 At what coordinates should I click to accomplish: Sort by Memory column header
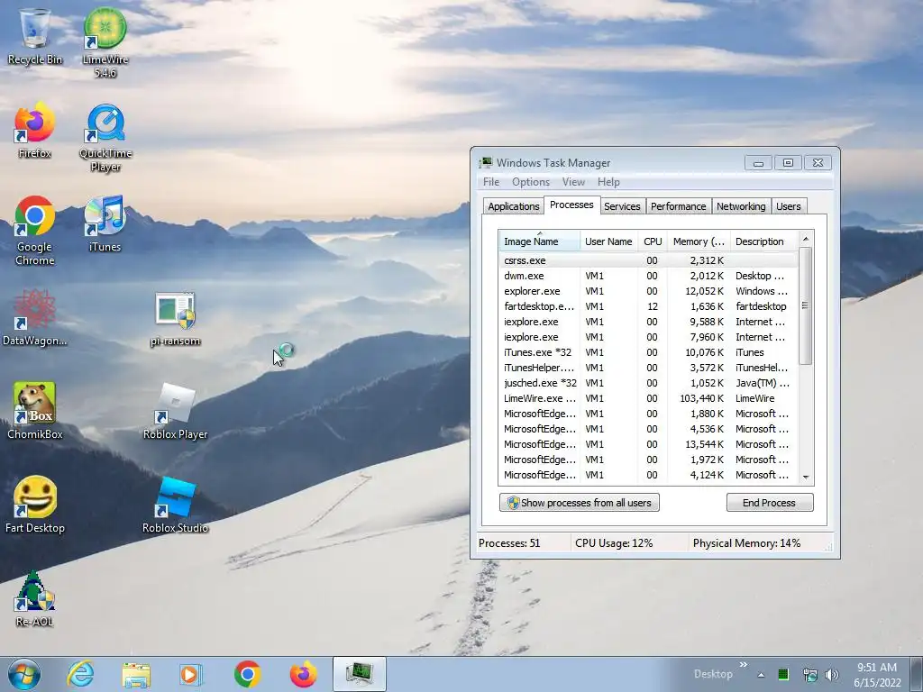(699, 241)
